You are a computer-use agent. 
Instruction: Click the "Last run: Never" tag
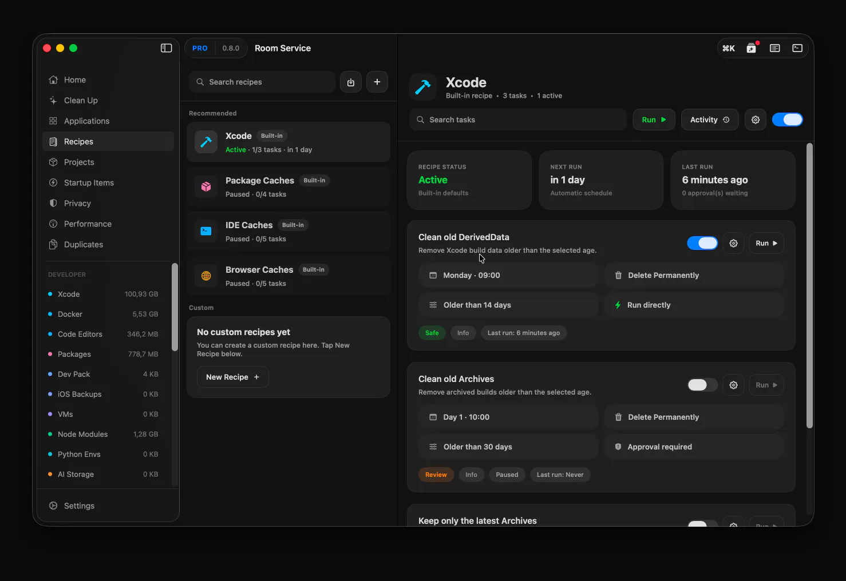tap(560, 475)
